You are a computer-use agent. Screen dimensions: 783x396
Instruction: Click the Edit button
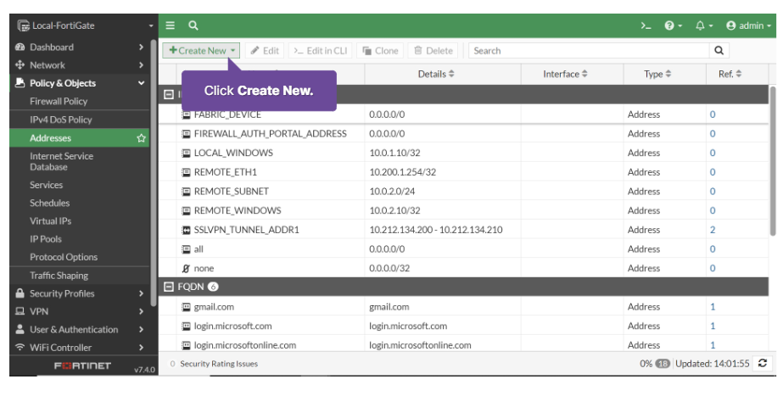(x=265, y=50)
